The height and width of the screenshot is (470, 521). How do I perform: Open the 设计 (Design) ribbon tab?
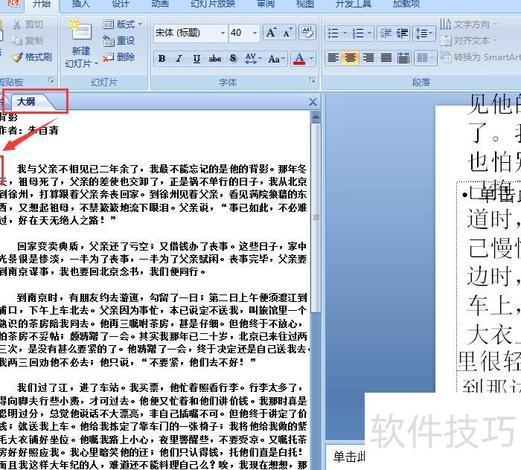coord(121,4)
